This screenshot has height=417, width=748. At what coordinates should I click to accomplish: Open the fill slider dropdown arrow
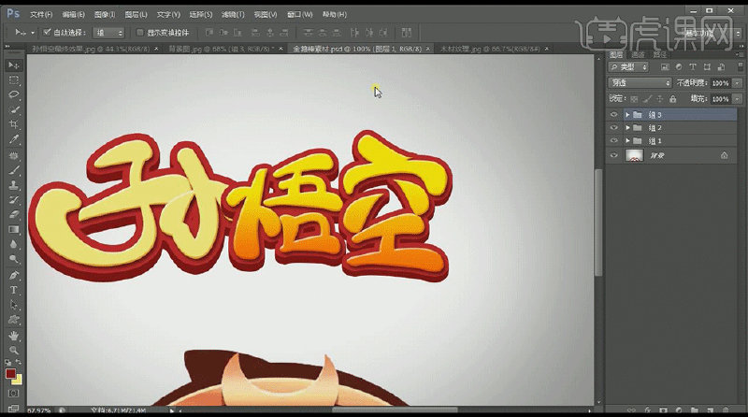coord(738,99)
